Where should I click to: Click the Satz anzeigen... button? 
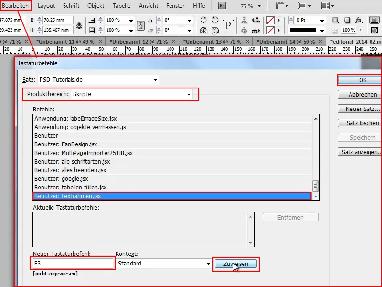[x=360, y=152]
